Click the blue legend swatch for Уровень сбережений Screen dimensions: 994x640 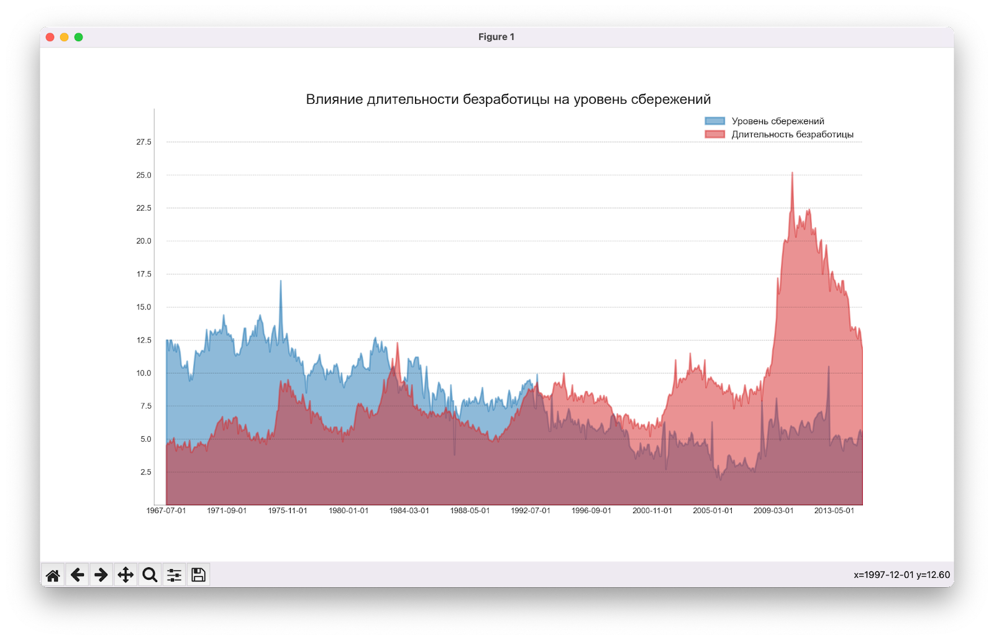(714, 121)
